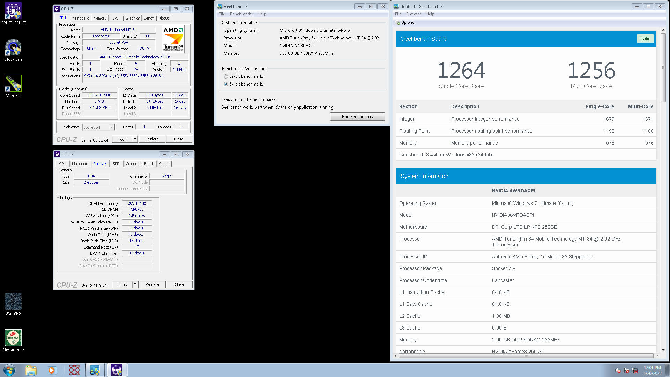This screenshot has height=377, width=670.
Task: Click AMD Turion64 logo in CPU-Z
Action: 173,39
